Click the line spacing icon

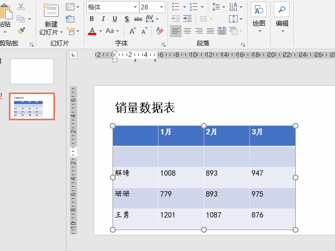216,7
